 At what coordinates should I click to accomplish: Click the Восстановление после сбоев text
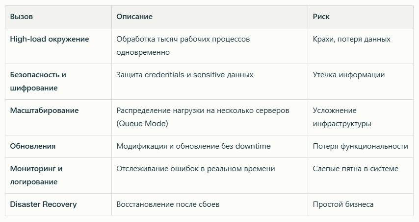[168, 204]
